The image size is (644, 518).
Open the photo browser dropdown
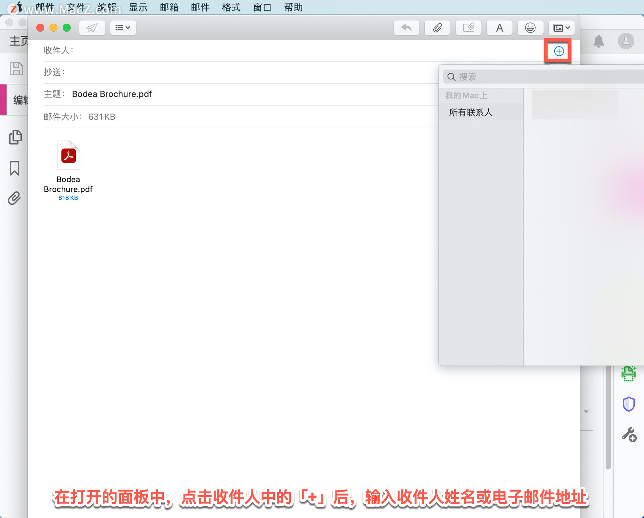coord(561,27)
